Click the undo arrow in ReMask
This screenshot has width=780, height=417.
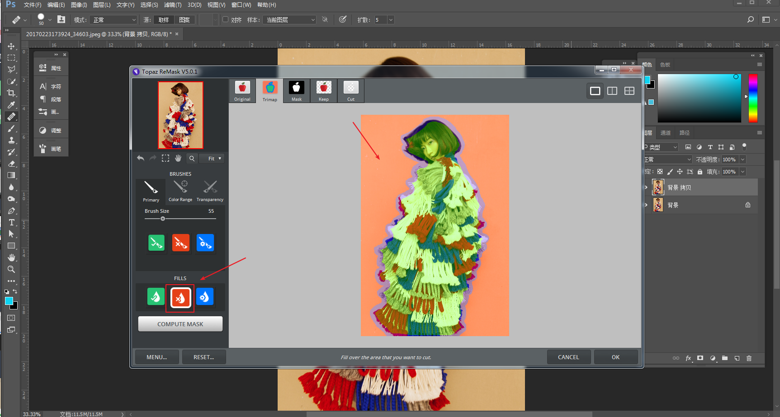point(141,158)
